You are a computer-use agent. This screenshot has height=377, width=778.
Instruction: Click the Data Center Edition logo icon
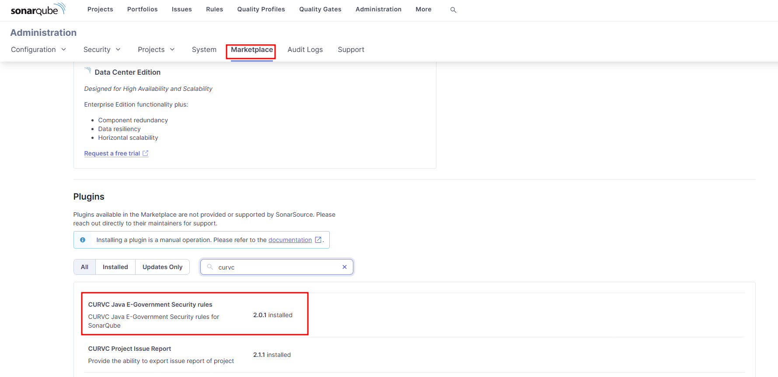pos(88,71)
